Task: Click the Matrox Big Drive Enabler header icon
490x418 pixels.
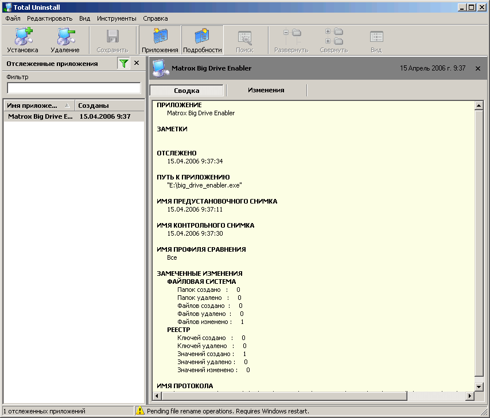Action: tap(160, 68)
